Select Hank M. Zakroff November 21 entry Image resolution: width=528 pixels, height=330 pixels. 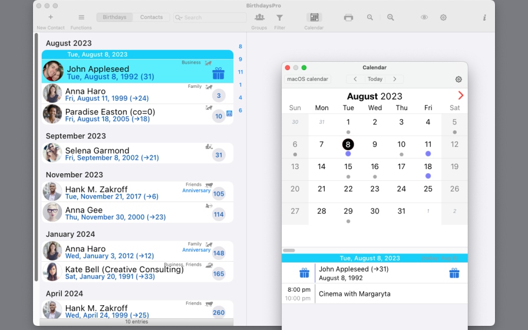tap(137, 192)
